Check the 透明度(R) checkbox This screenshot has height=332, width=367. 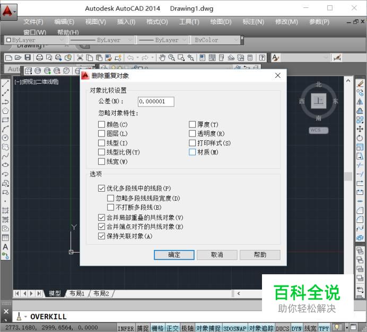point(192,133)
